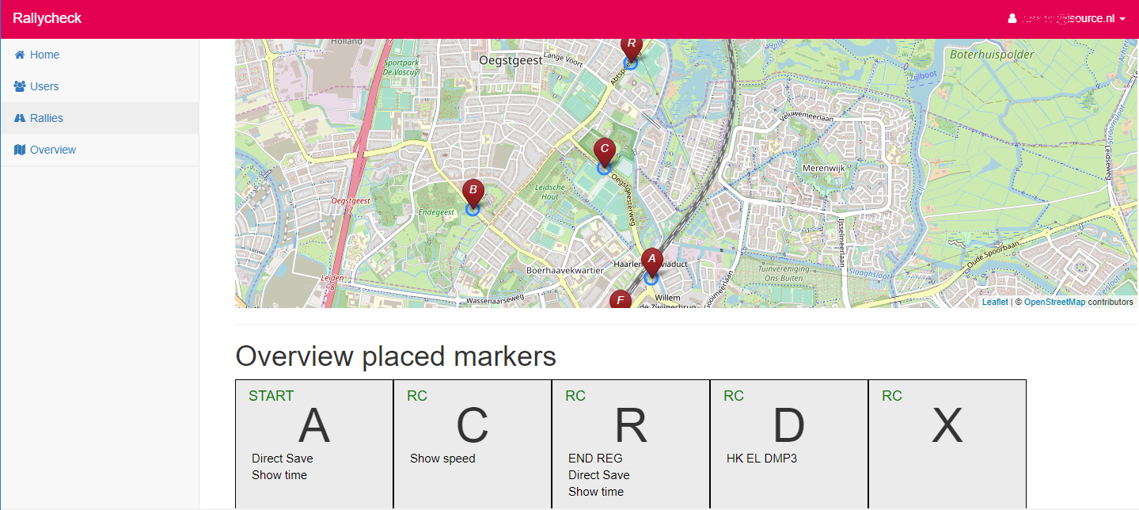
Task: Select the HK EL DMP3 card D
Action: (789, 443)
